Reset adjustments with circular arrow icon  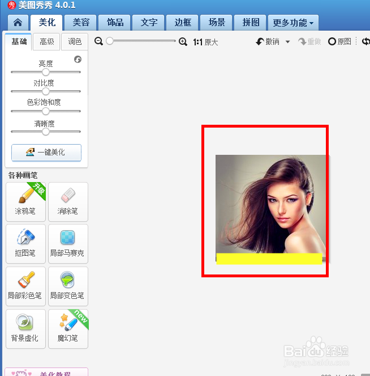(78, 59)
